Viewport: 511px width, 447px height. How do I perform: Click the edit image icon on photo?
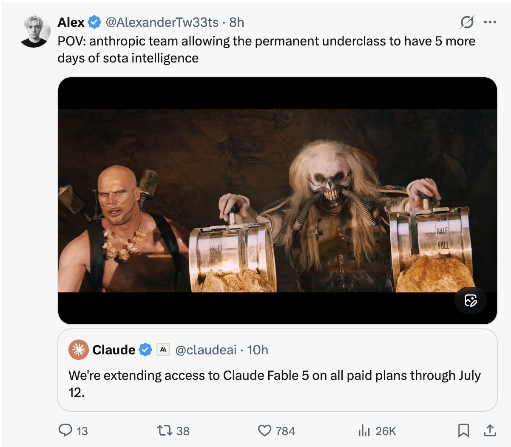pyautogui.click(x=471, y=300)
